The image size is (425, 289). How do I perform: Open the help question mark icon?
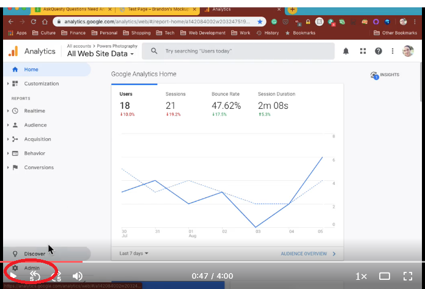click(379, 51)
